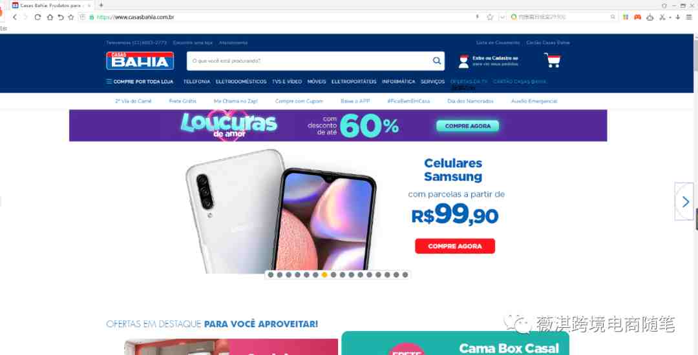Click the Casas Bahia logo
698x355 pixels.
140,61
